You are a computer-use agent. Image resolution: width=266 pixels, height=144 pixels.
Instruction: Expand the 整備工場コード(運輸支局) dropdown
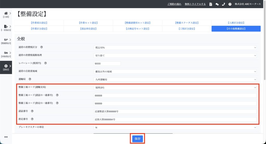[x=175, y=88]
